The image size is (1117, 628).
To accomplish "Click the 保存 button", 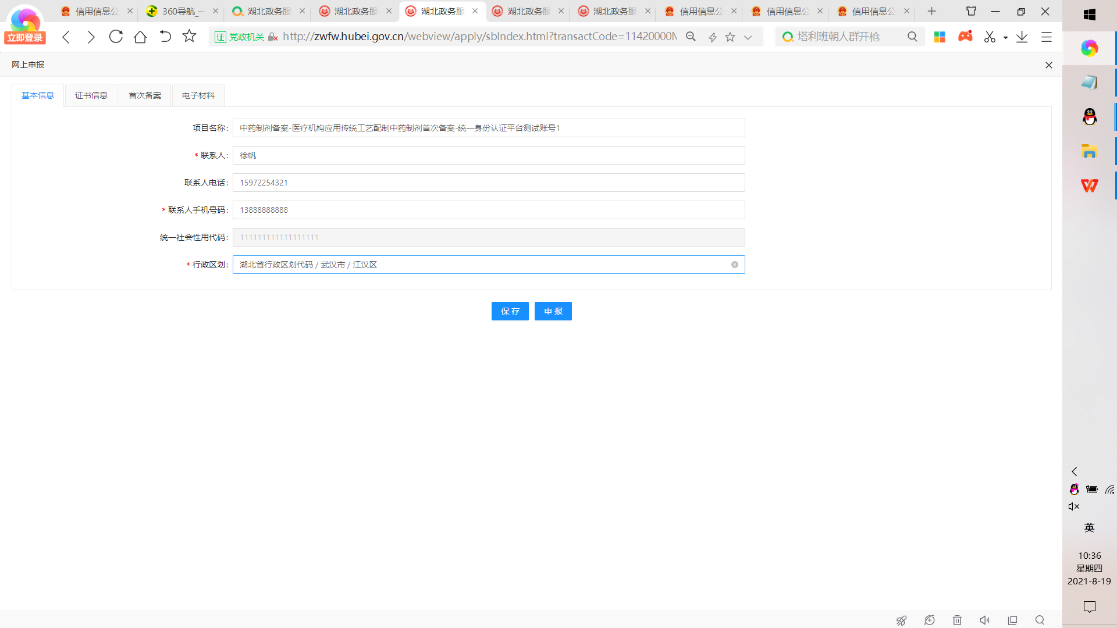I will 510,311.
